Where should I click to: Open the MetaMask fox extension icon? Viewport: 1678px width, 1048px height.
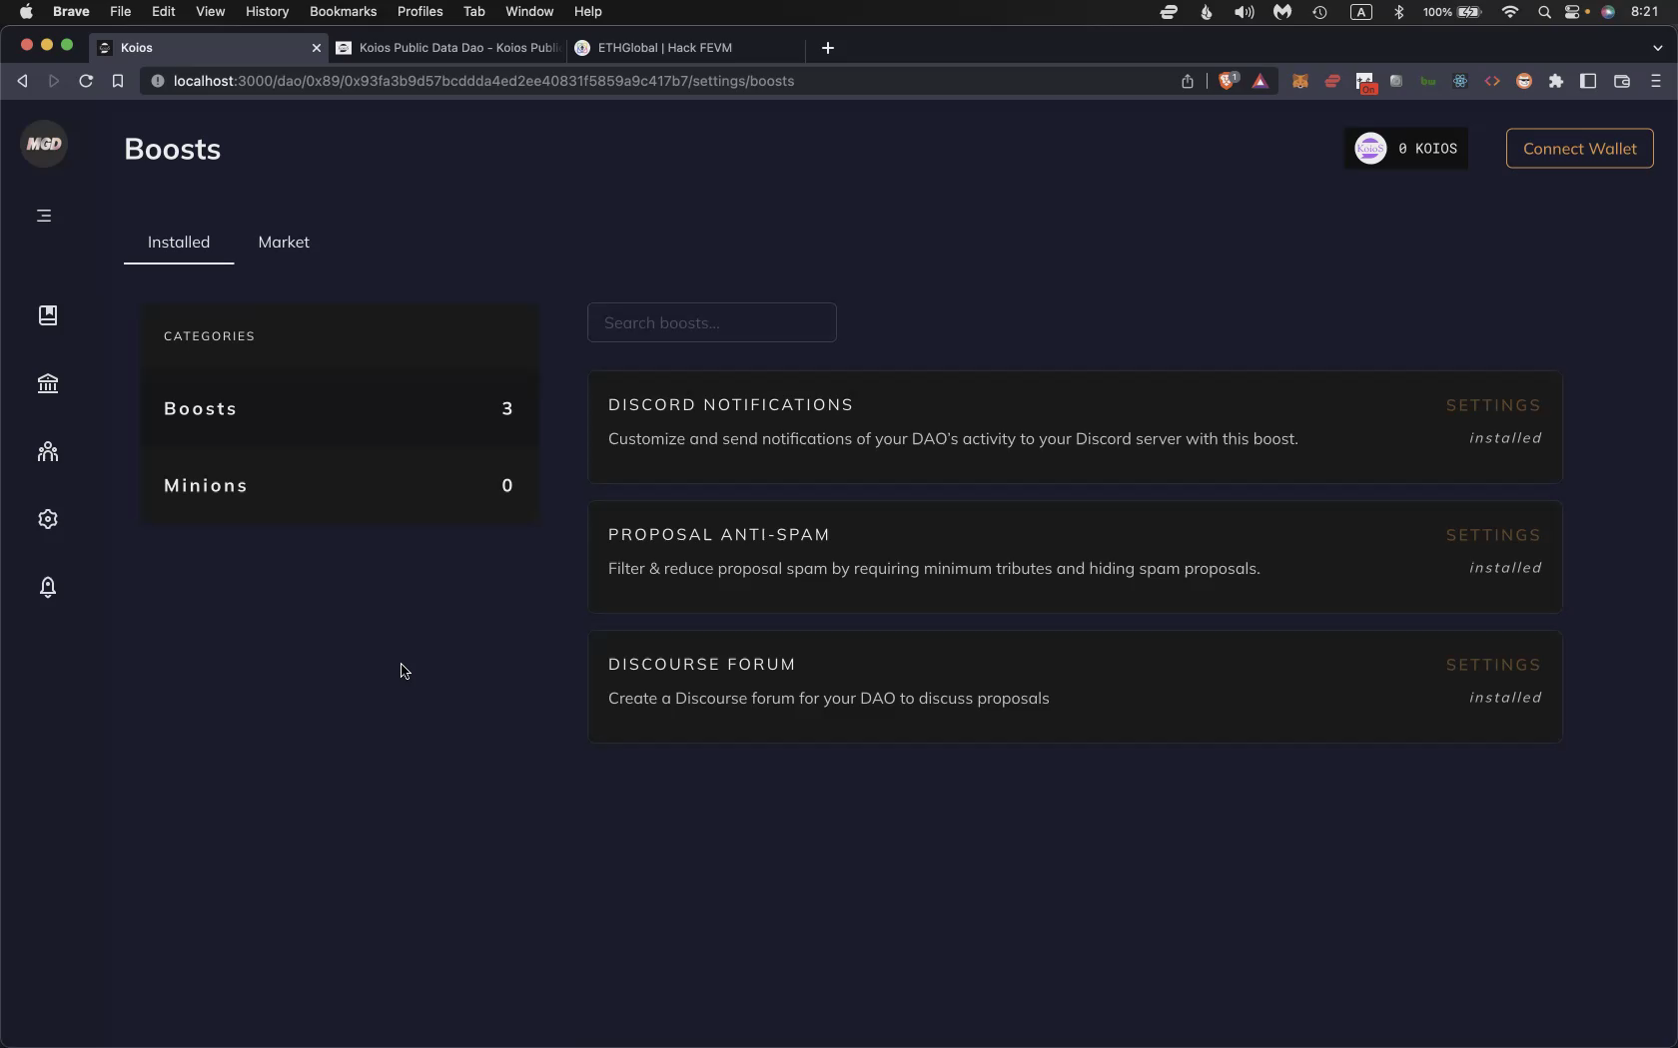(1300, 81)
